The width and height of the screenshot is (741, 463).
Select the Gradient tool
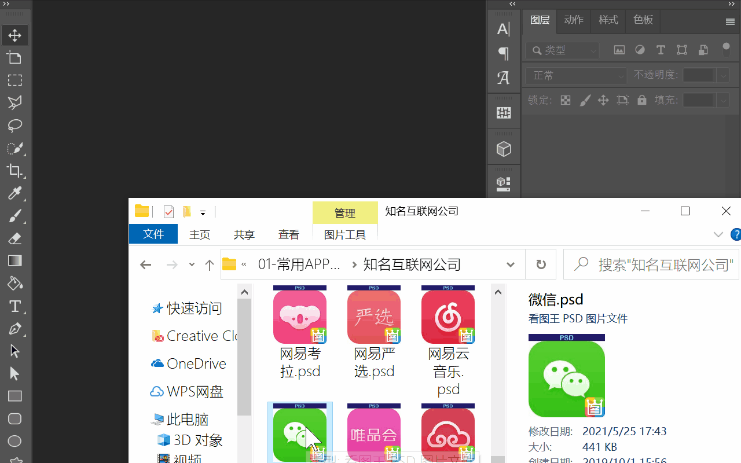14,261
